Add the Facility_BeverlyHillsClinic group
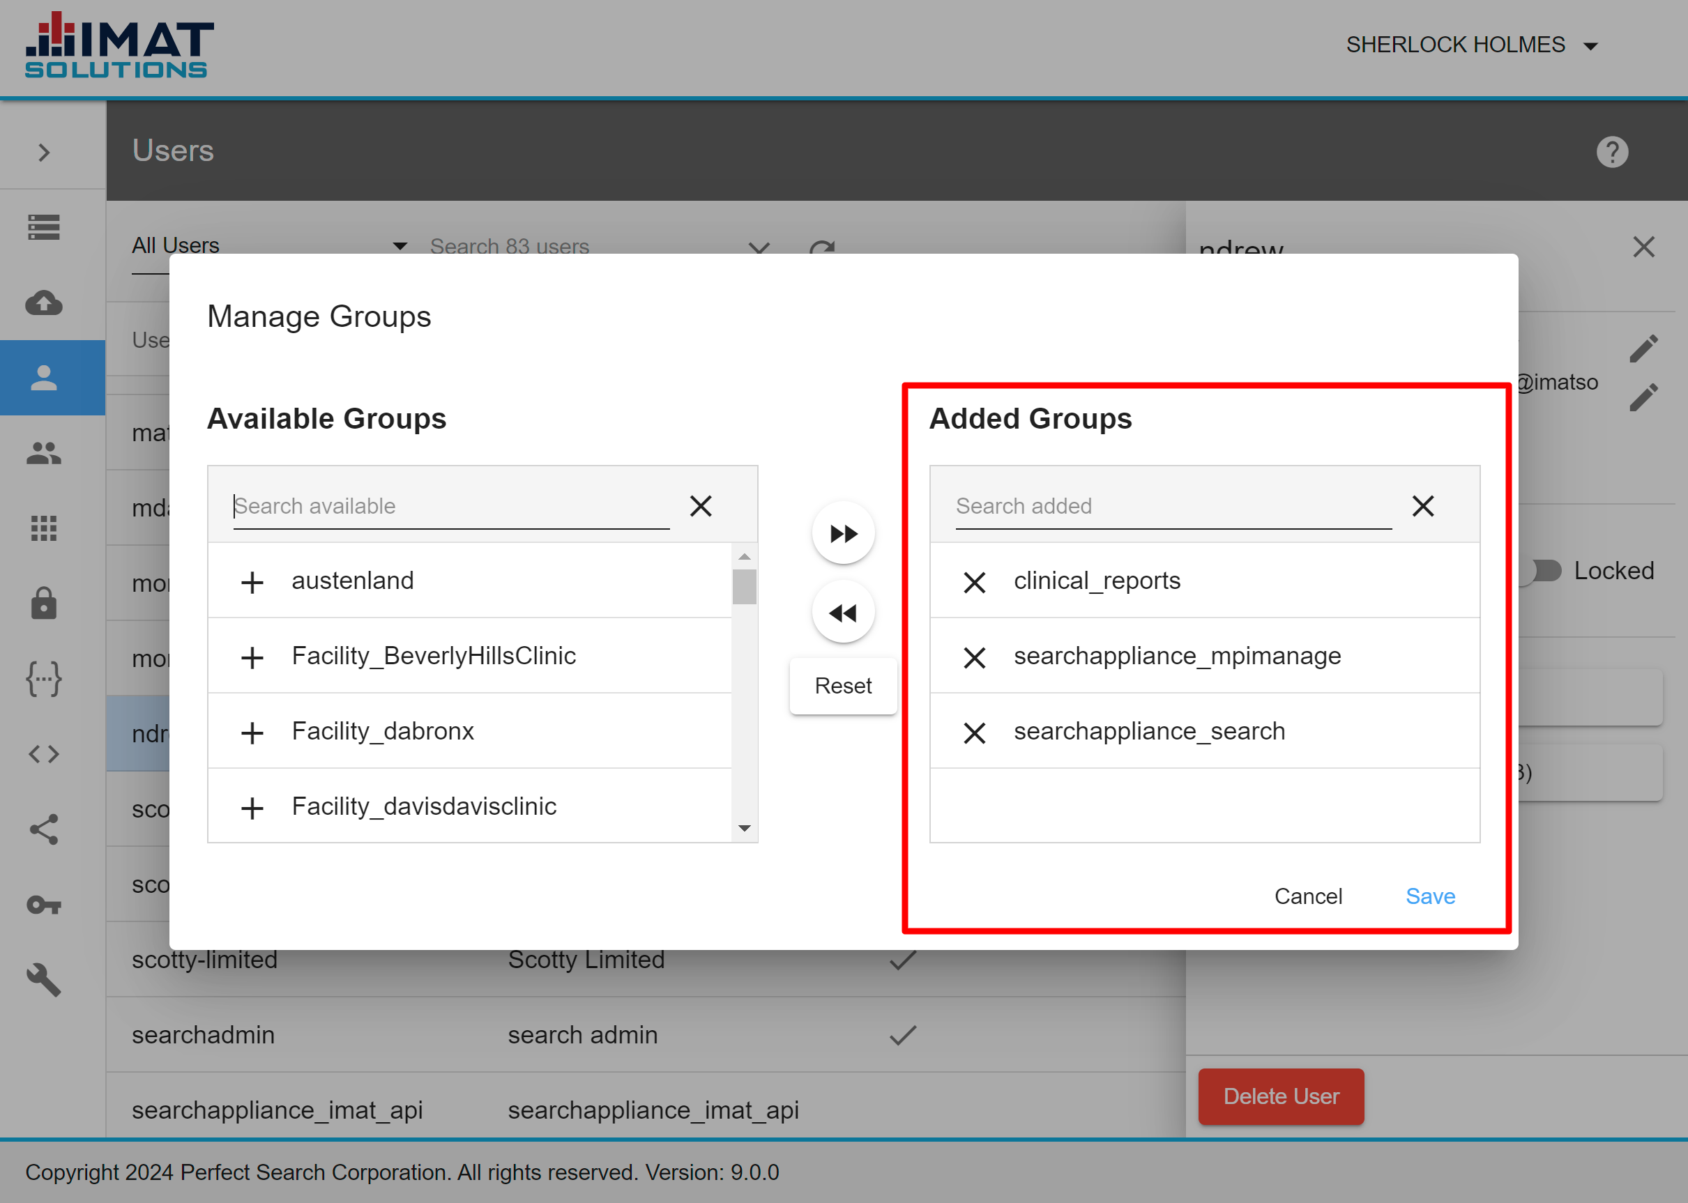Screen dimensions: 1688x1203 (x=252, y=657)
